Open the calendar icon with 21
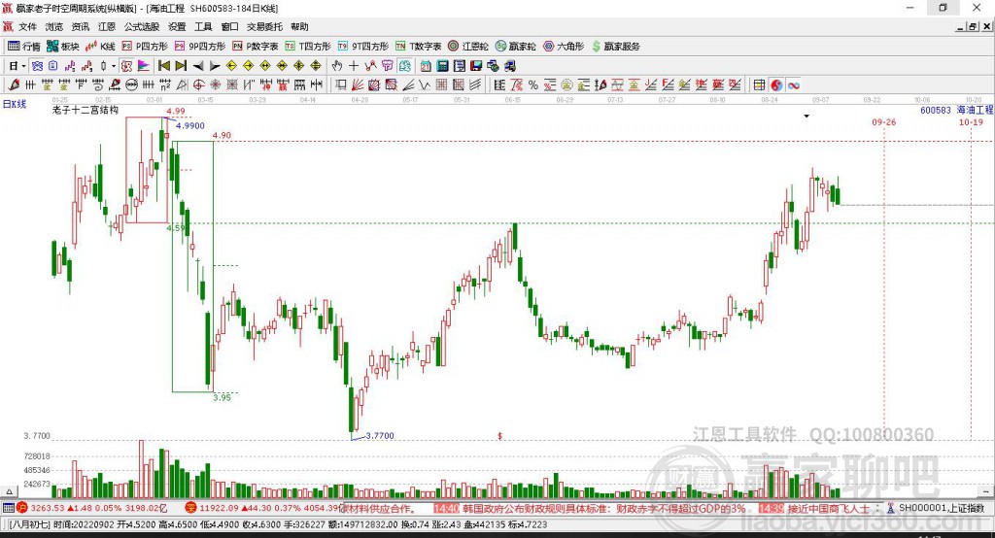The height and width of the screenshot is (538, 995). (426, 66)
